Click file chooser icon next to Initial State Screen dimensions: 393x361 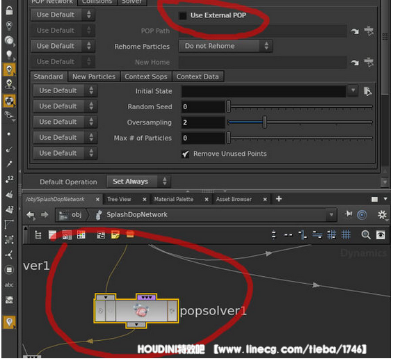tap(367, 90)
